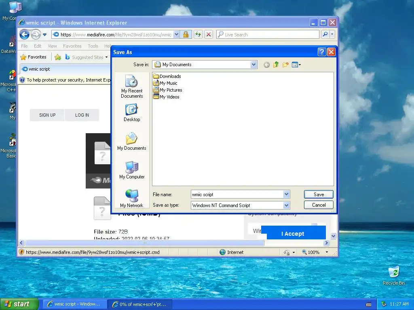Open My Network in the places bar
This screenshot has height=310, width=414.
[132, 199]
